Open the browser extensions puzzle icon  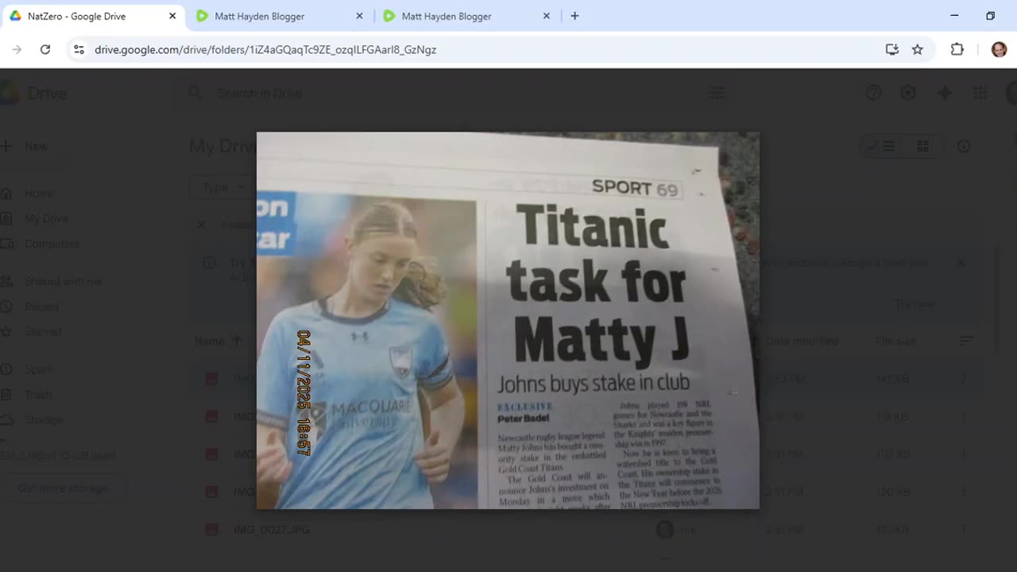coord(957,49)
